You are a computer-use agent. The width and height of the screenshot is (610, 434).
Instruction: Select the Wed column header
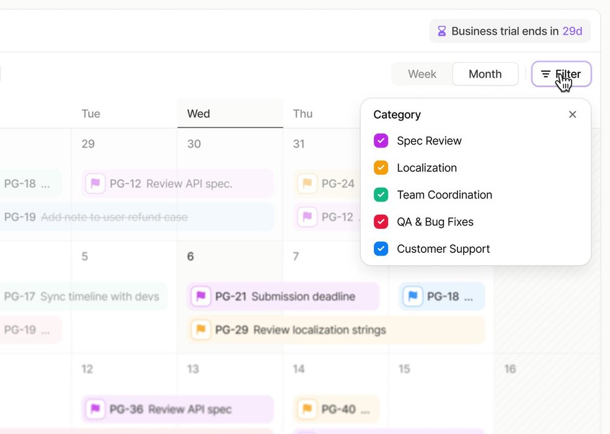(x=199, y=114)
